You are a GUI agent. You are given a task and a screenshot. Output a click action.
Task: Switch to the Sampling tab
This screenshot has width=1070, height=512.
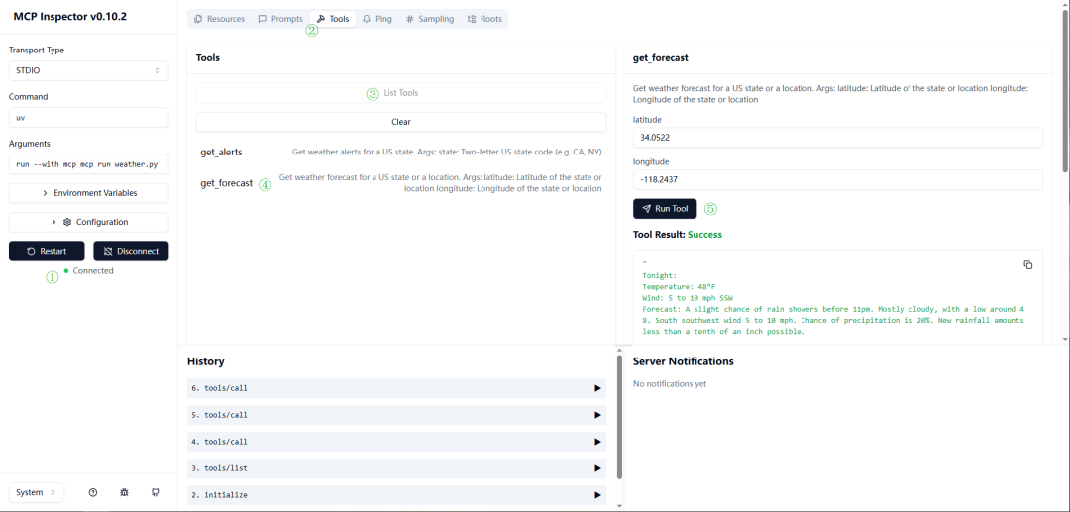430,19
